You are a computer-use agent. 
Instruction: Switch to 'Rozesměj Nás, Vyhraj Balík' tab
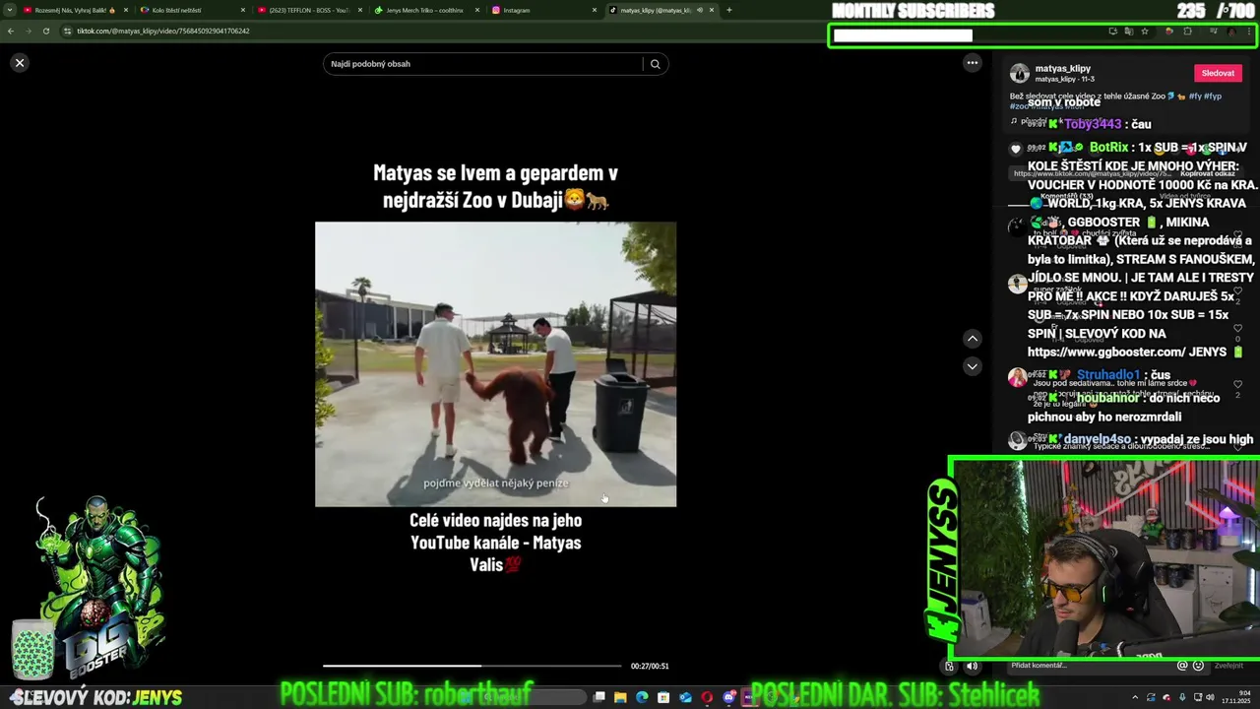(x=76, y=10)
